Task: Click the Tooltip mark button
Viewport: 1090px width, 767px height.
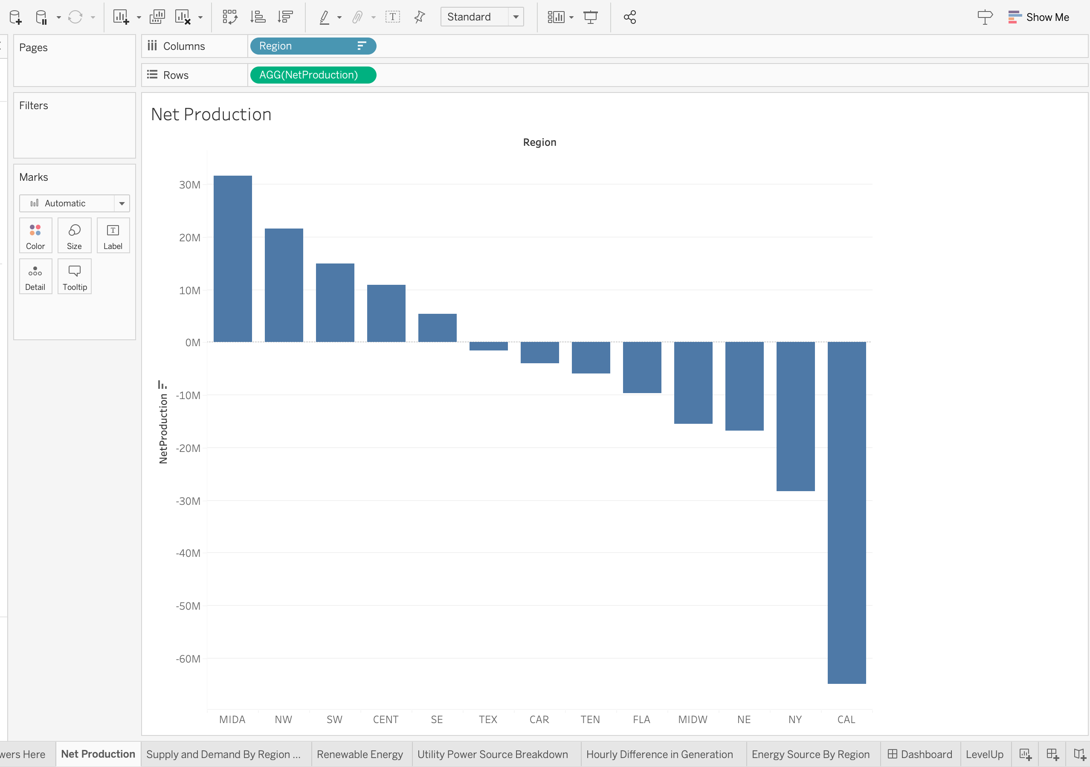Action: (74, 277)
